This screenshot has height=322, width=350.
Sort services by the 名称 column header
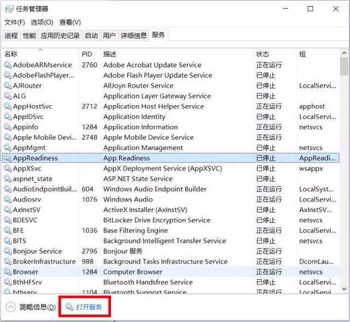click(11, 54)
